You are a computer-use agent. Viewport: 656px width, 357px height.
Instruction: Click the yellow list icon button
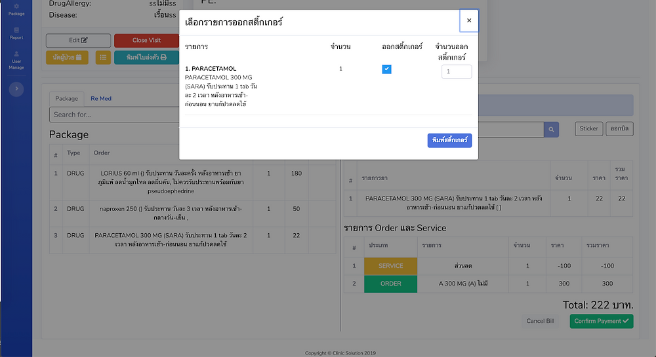click(x=103, y=57)
